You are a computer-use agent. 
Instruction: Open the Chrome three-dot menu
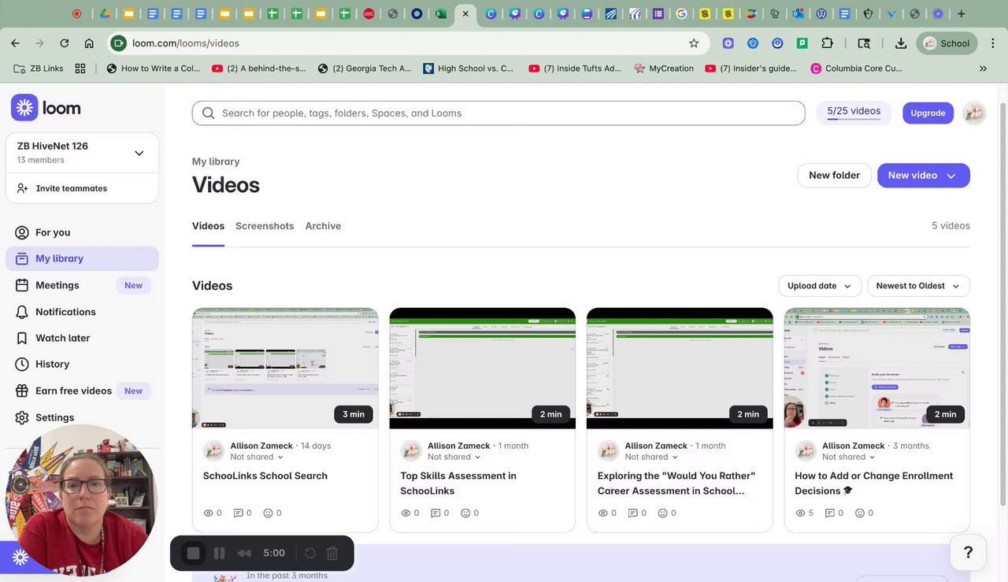[x=992, y=43]
